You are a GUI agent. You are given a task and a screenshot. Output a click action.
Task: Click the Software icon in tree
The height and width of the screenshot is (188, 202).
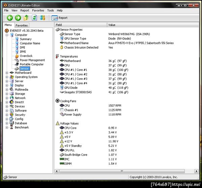12,111
